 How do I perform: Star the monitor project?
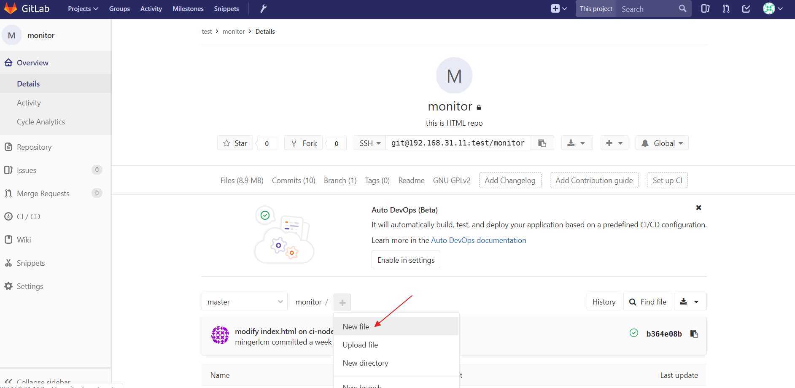point(235,143)
